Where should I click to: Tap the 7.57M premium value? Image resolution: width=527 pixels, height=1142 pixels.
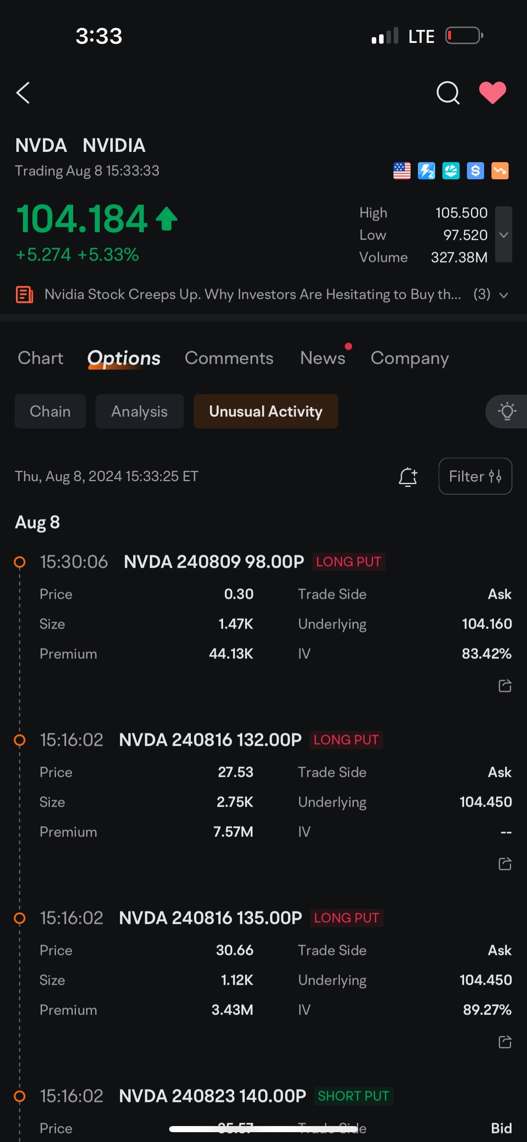[x=233, y=832]
